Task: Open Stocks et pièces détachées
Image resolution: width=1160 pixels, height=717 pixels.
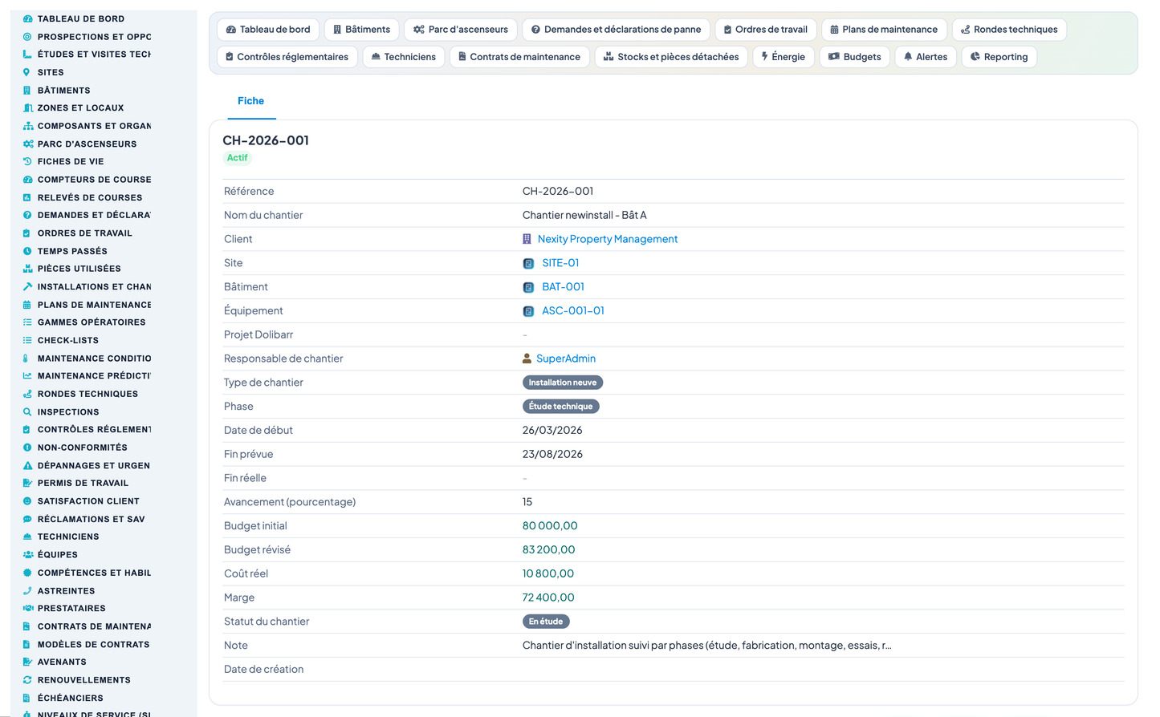Action: tap(671, 57)
